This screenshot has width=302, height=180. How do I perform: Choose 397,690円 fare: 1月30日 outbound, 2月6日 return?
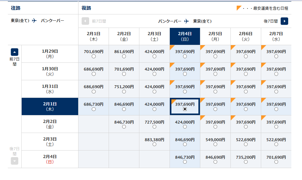(246, 74)
